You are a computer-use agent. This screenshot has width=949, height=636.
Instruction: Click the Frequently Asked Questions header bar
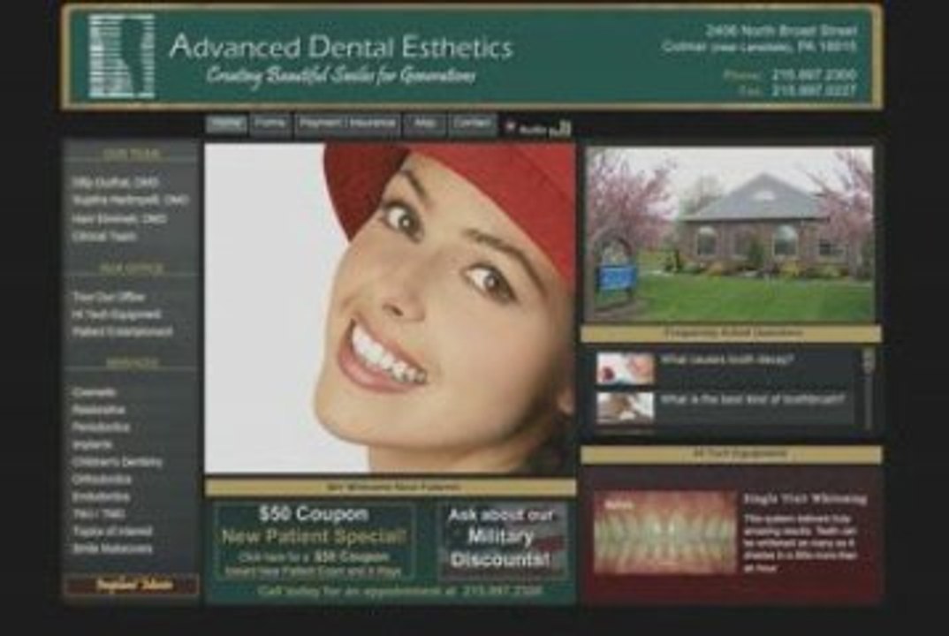[x=731, y=333]
